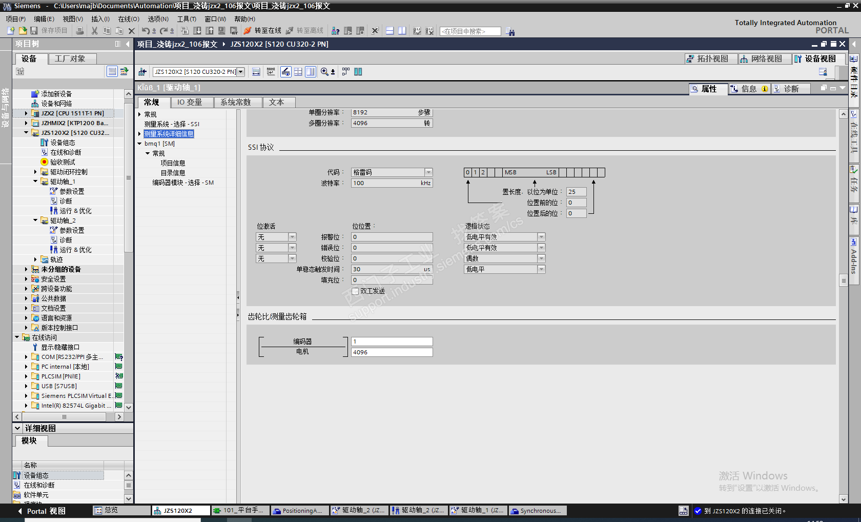
Task: Open the 校验位 activation dropdown
Action: point(292,258)
